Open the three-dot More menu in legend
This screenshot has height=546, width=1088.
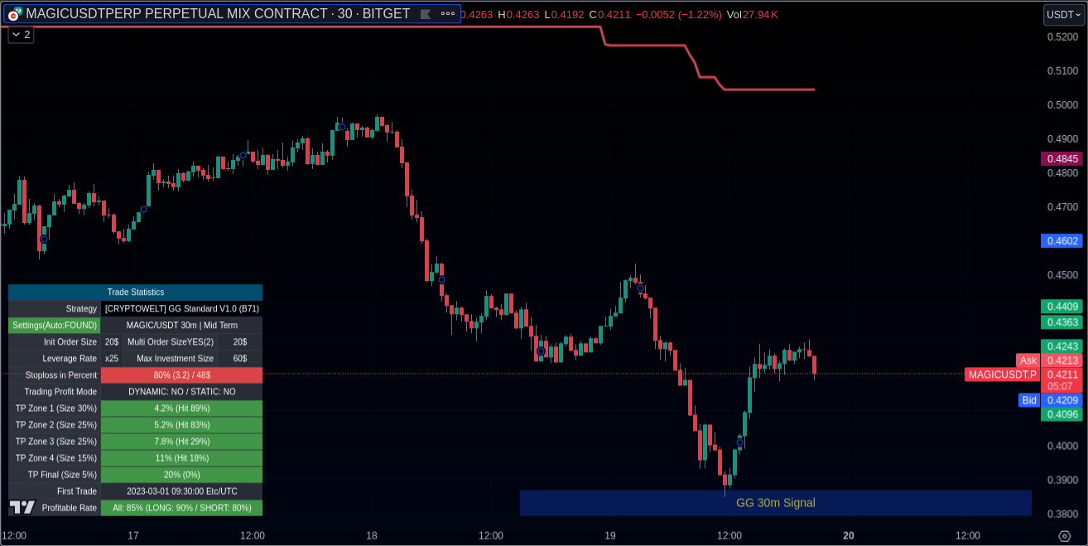(448, 14)
